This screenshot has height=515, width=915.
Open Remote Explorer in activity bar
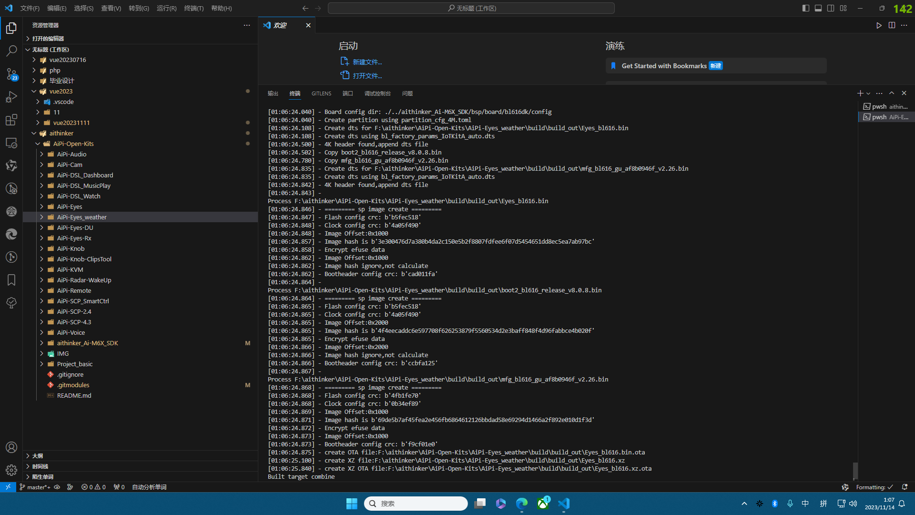click(x=11, y=143)
